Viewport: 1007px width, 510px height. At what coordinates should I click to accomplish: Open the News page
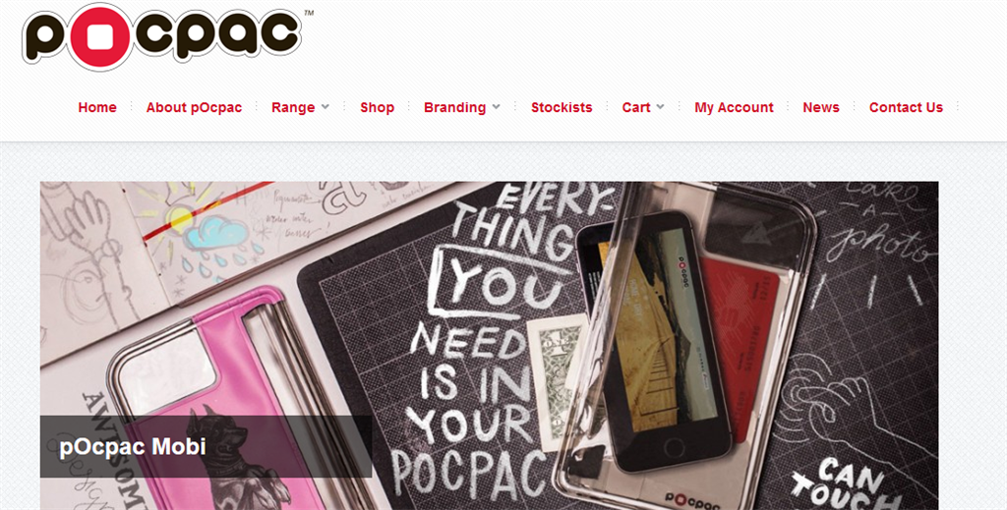[821, 107]
